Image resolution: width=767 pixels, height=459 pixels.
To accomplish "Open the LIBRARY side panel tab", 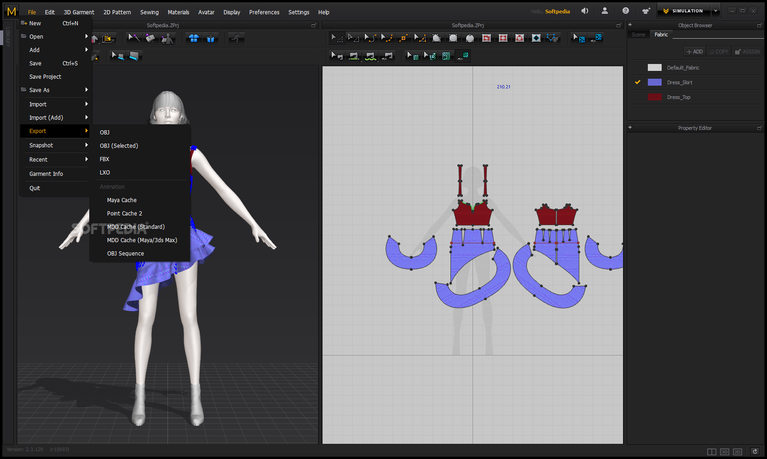I will [x=8, y=36].
